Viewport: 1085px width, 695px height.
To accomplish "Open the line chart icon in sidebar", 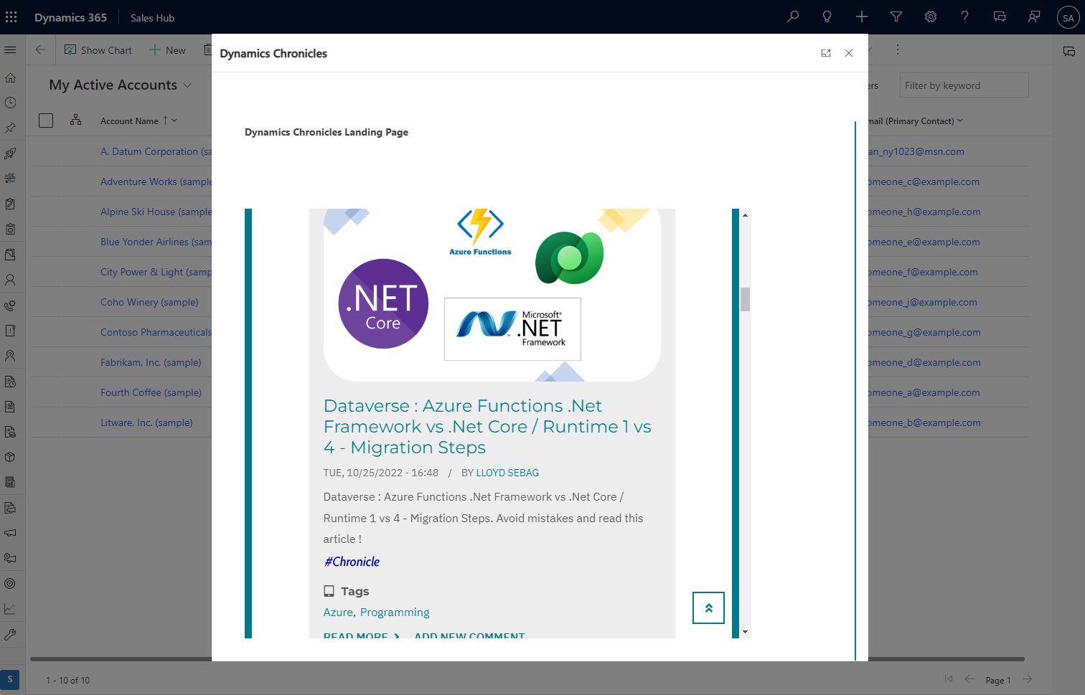I will pos(10,609).
